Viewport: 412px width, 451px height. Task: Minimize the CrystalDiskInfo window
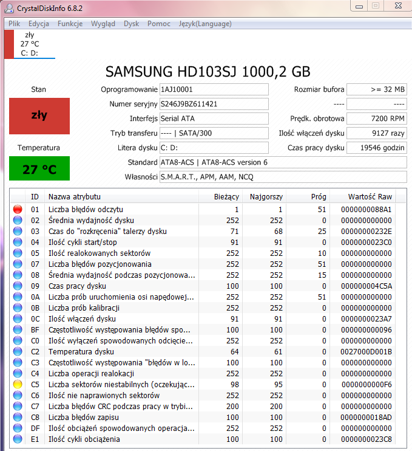point(359,6)
